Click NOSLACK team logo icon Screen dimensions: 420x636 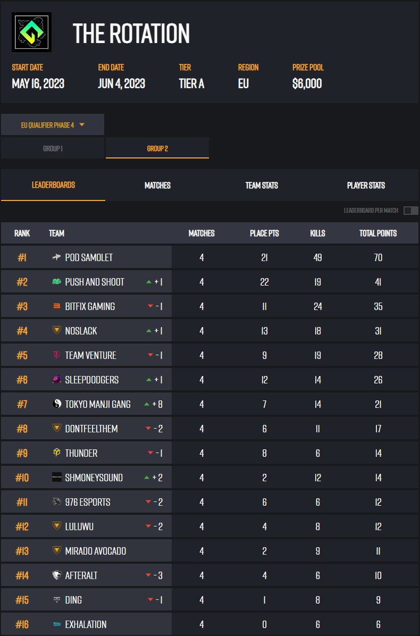(x=57, y=331)
